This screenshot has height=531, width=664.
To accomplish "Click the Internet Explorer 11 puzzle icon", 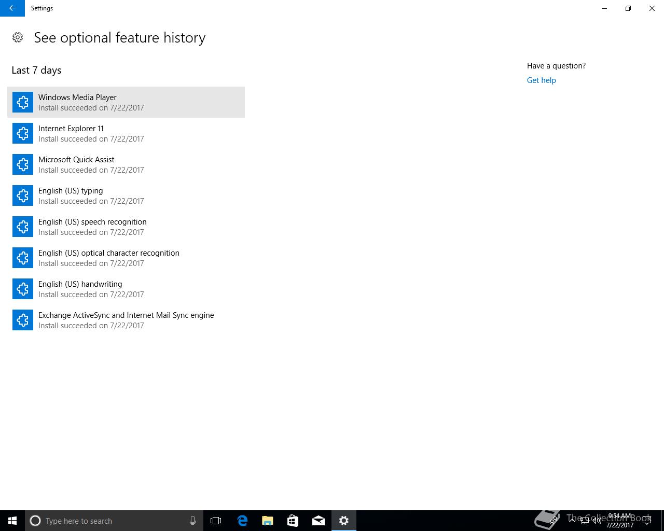I will point(23,133).
